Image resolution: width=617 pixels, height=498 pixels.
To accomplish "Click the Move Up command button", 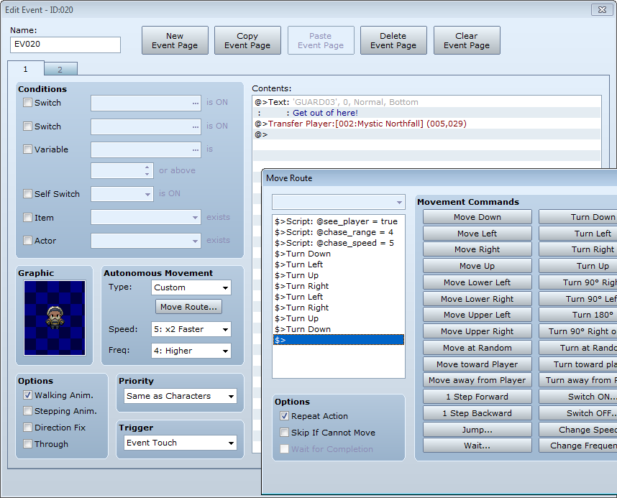I will click(477, 266).
